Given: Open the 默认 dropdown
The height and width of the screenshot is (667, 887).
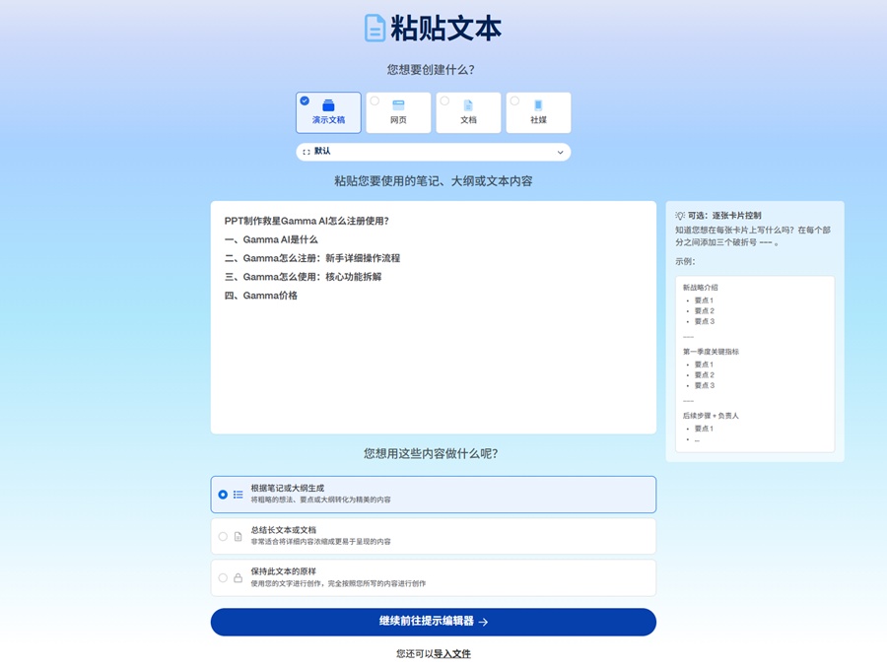Looking at the screenshot, I should [434, 152].
